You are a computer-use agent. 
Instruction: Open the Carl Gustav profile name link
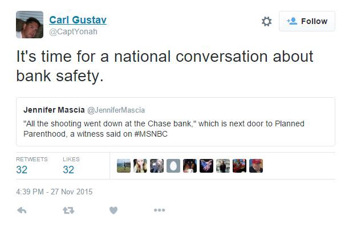[78, 20]
